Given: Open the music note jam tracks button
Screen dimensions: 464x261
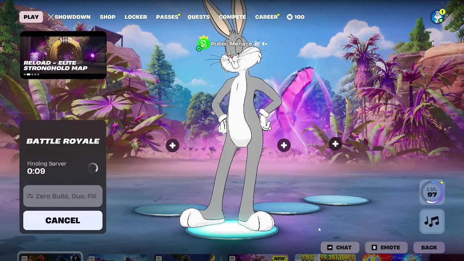Looking at the screenshot, I should 432,221.
